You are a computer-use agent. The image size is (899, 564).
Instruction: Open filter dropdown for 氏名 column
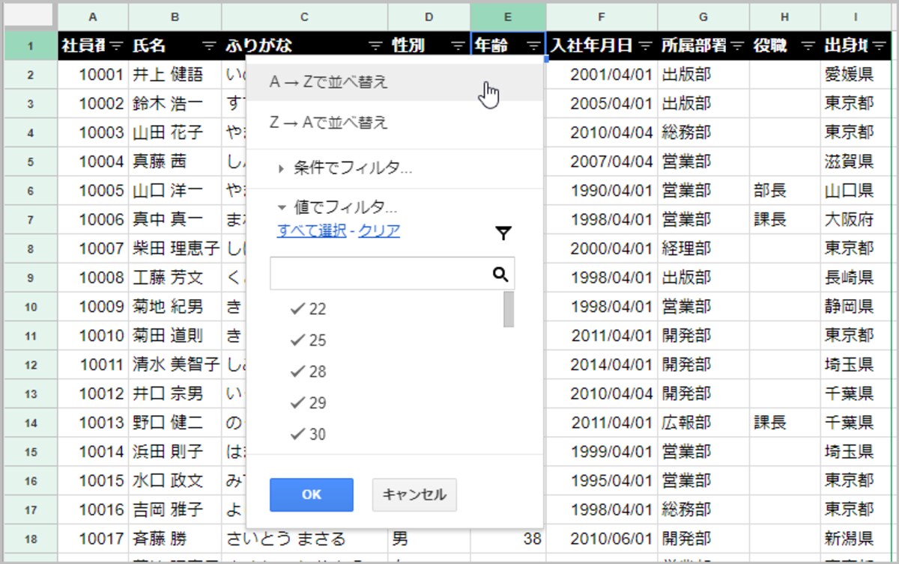pos(209,46)
